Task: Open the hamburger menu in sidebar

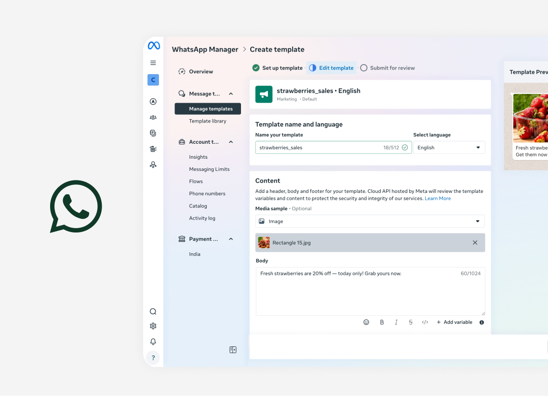Action: pyautogui.click(x=153, y=63)
